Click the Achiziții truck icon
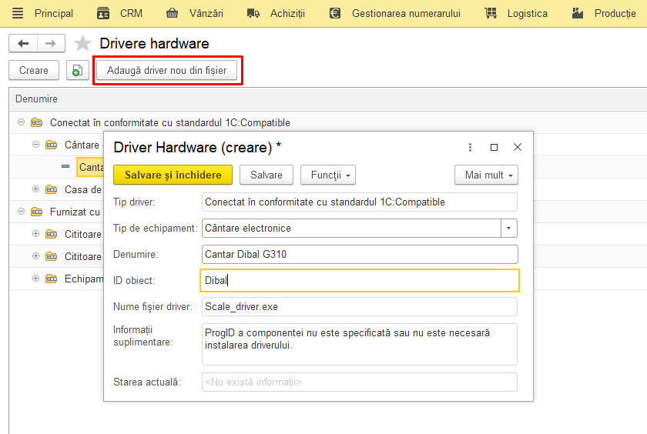The image size is (647, 434). [x=253, y=14]
